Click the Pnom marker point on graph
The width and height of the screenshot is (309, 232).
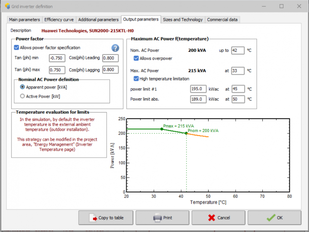186,133
